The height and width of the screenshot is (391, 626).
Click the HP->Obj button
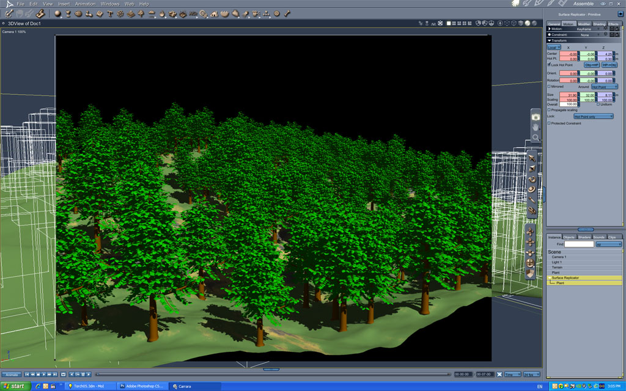[x=609, y=65]
